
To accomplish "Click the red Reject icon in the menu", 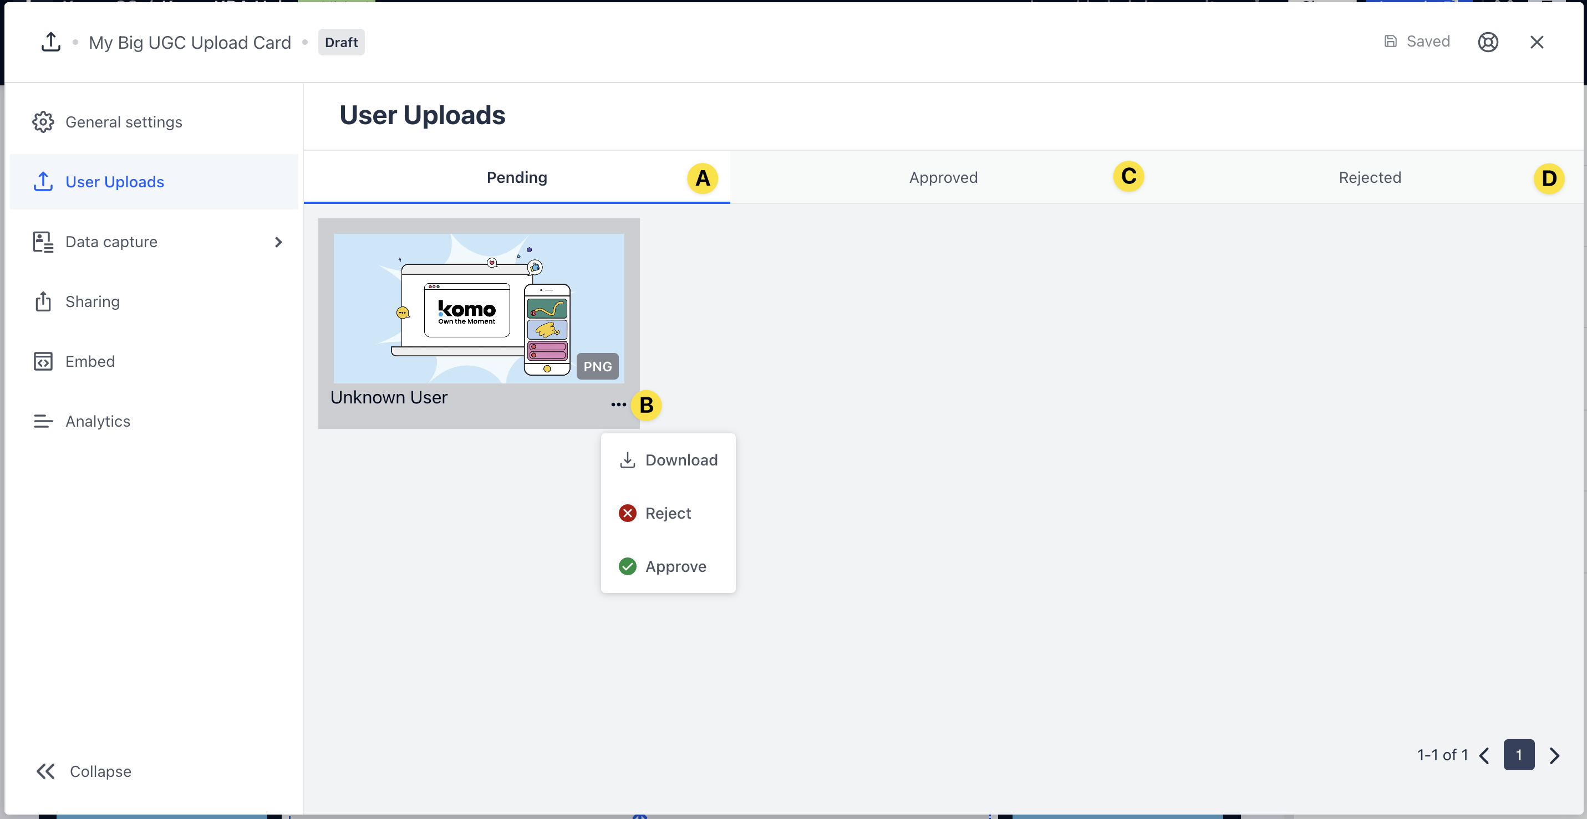I will pos(627,513).
